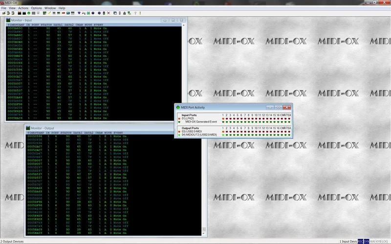Click the Monitor - Output window title icon
This screenshot has width=391, height=244.
(x=28, y=128)
